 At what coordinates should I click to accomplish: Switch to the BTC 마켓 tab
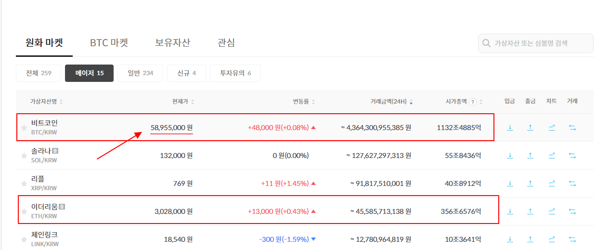point(109,42)
